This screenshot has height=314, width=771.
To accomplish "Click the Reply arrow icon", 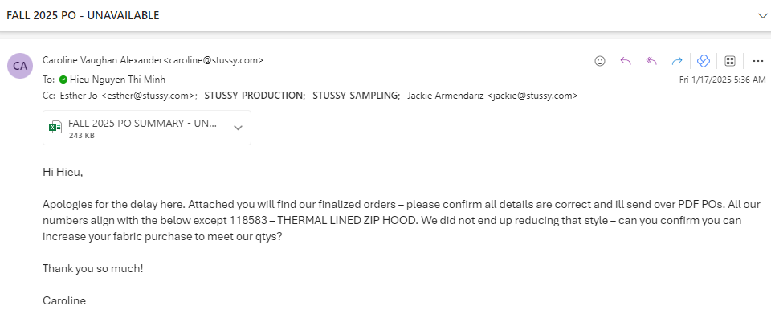I will [x=626, y=61].
